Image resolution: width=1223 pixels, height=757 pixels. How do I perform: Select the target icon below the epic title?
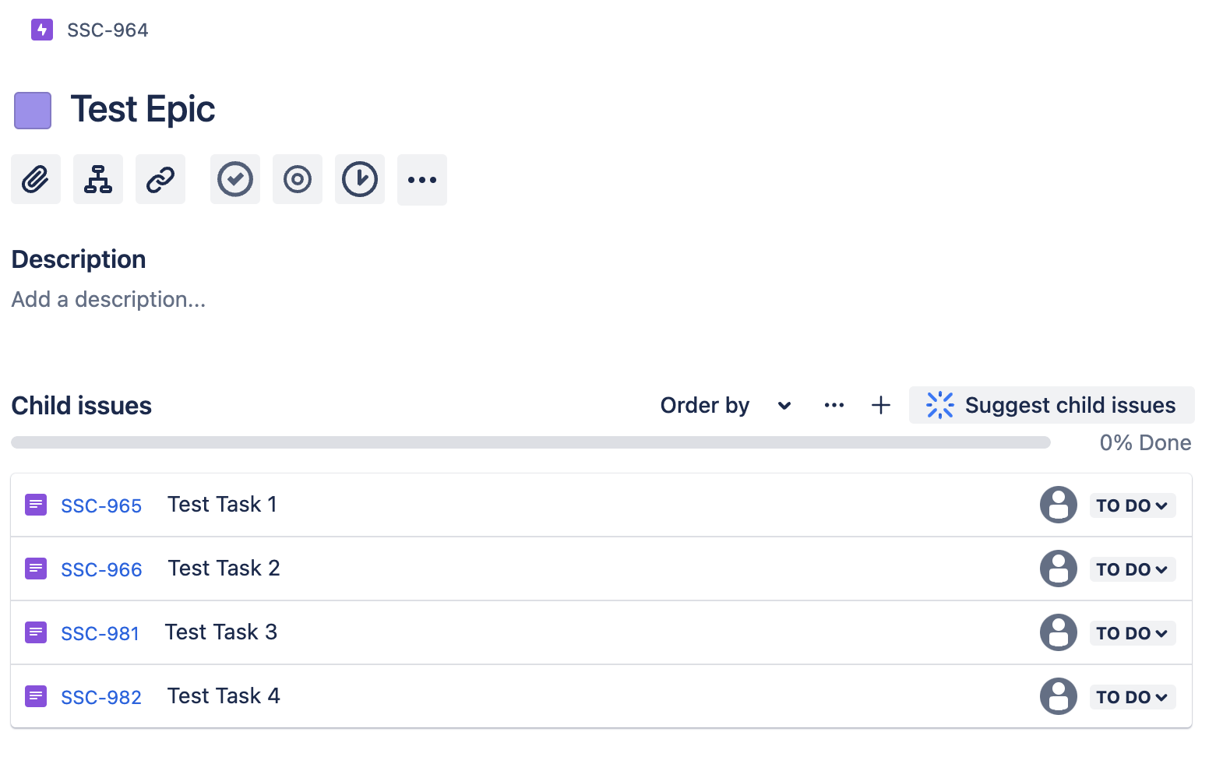(x=297, y=179)
